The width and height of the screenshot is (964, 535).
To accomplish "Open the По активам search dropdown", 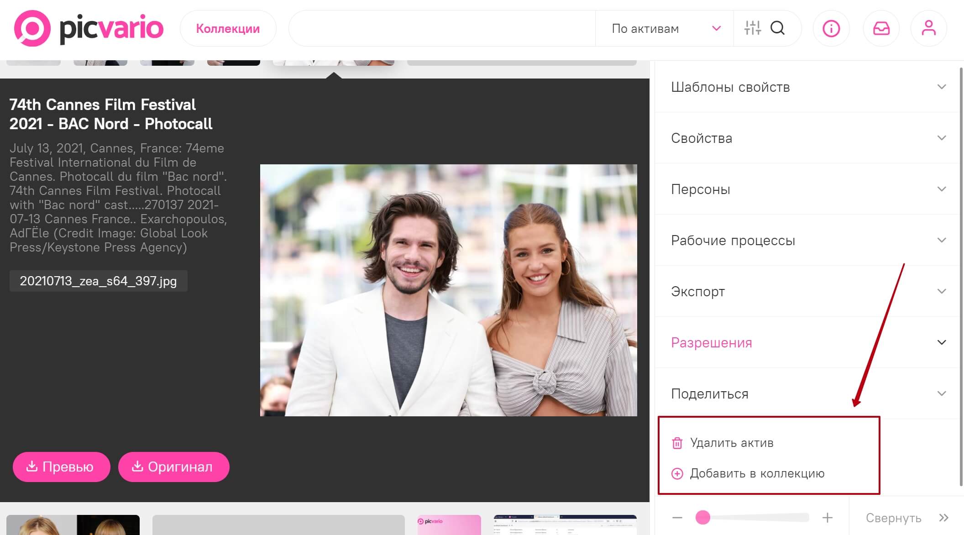I will tap(664, 29).
